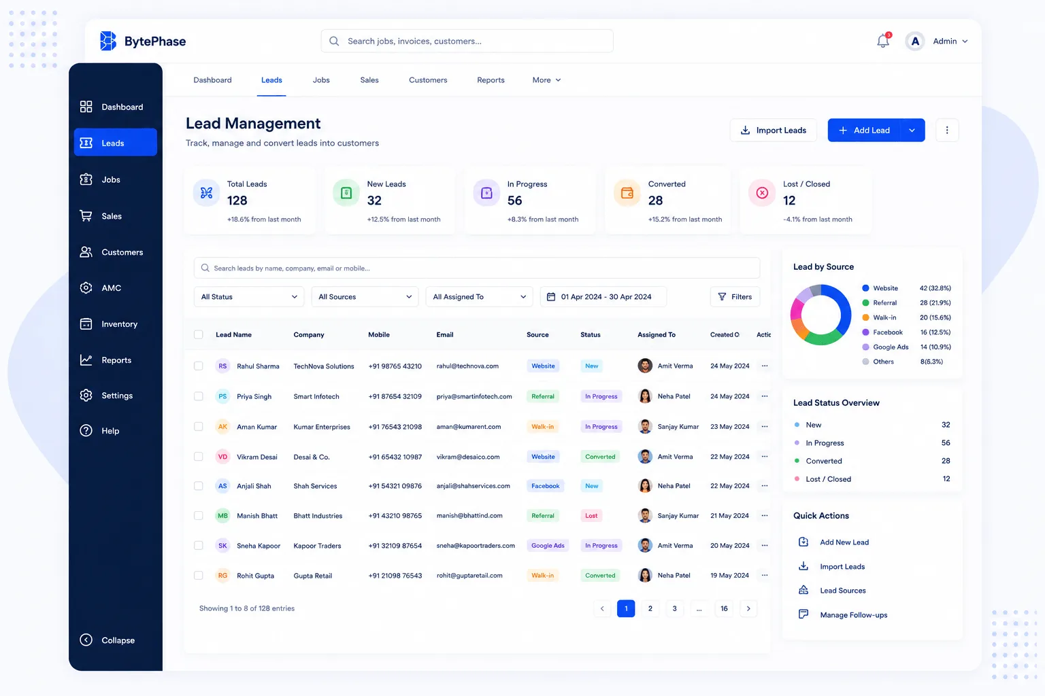Switch to the Sales tab
The width and height of the screenshot is (1045, 696).
point(369,80)
